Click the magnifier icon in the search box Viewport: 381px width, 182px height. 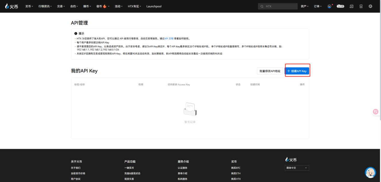(x=262, y=6)
